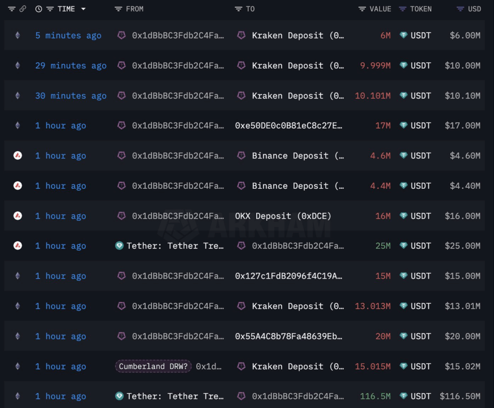
Task: Open the USD column filter
Action: (460, 9)
